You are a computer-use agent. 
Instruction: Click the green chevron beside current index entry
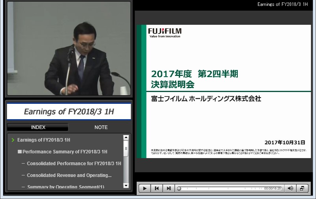click(x=13, y=140)
